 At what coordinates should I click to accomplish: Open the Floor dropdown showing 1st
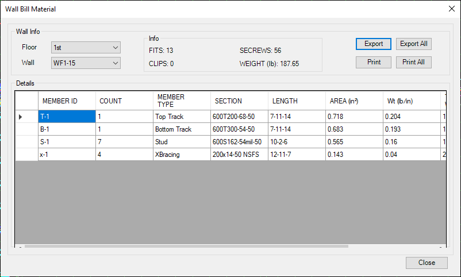86,47
